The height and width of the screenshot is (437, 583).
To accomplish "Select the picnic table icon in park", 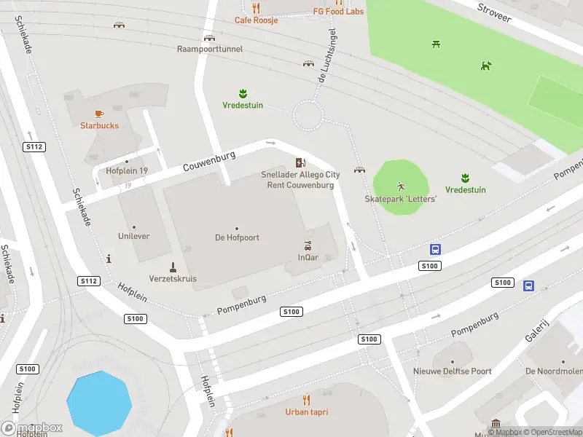I will pyautogui.click(x=436, y=44).
